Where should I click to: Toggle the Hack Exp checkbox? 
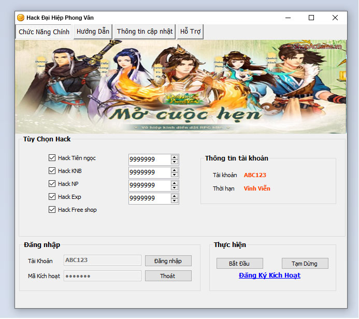coord(52,197)
